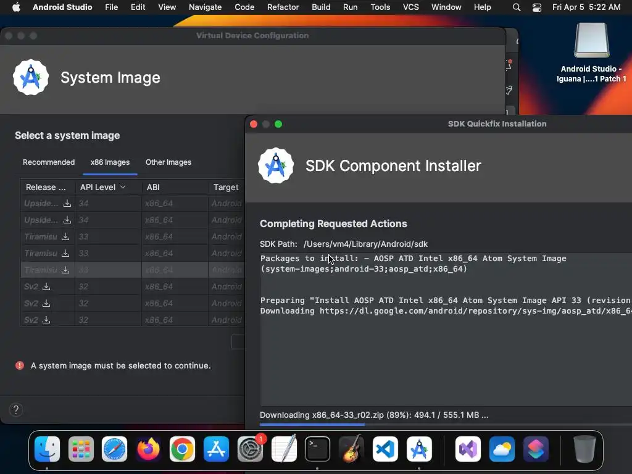The width and height of the screenshot is (632, 474).
Task: Open Launchpad from the dock
Action: click(81, 449)
